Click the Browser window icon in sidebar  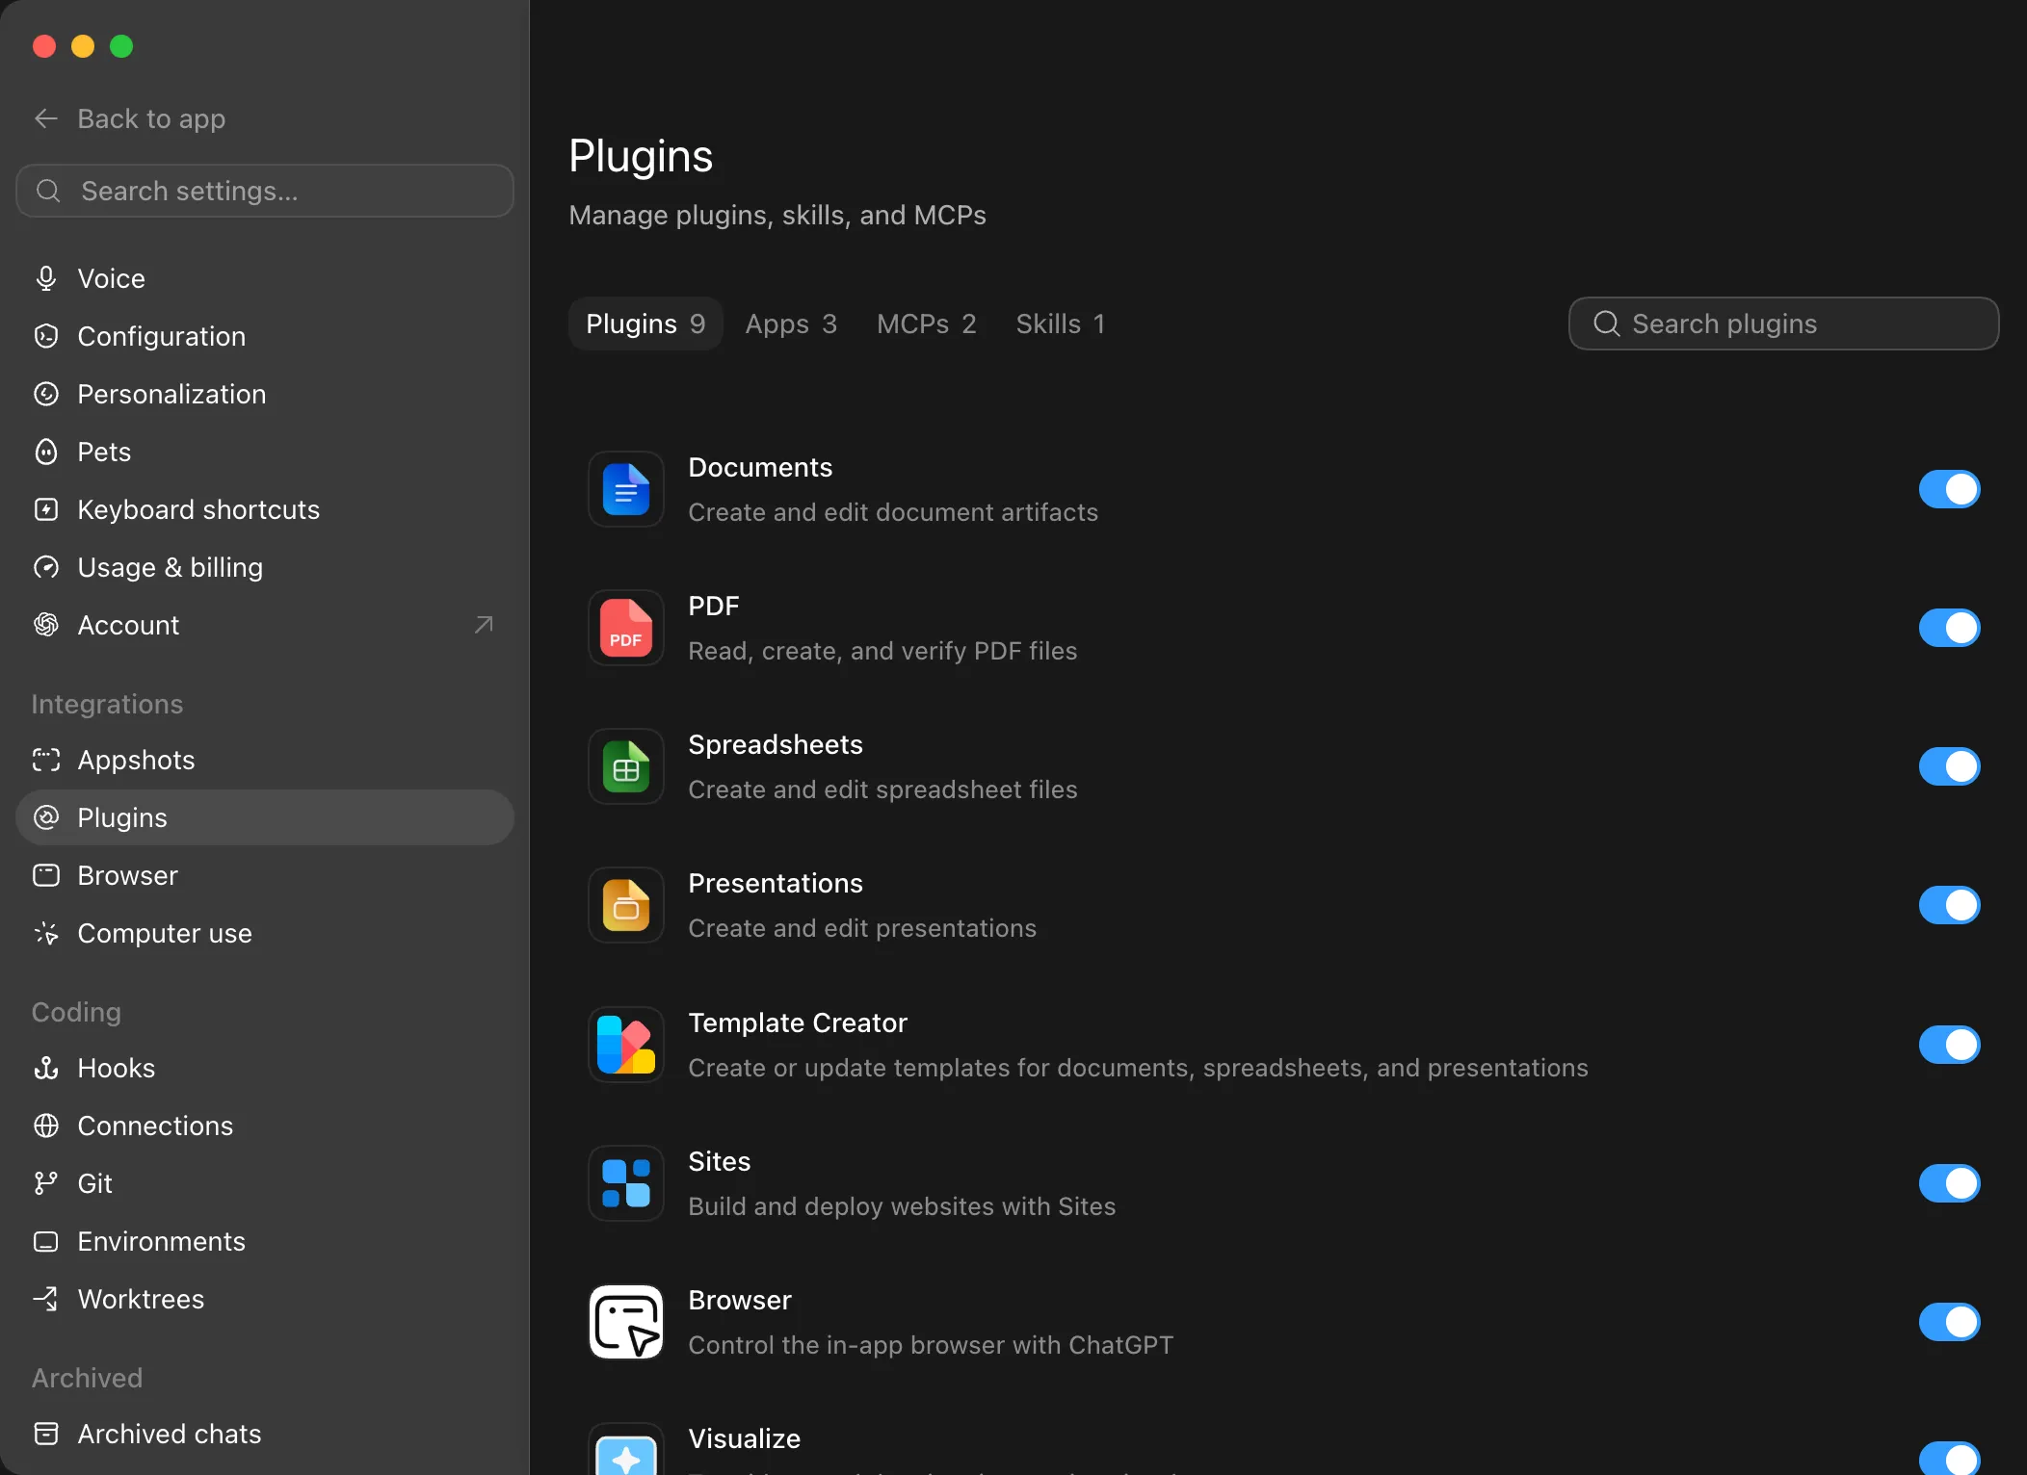point(46,875)
